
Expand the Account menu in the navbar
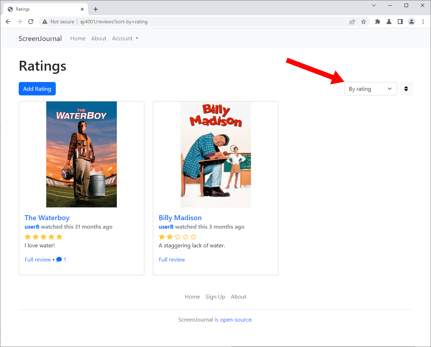click(125, 39)
